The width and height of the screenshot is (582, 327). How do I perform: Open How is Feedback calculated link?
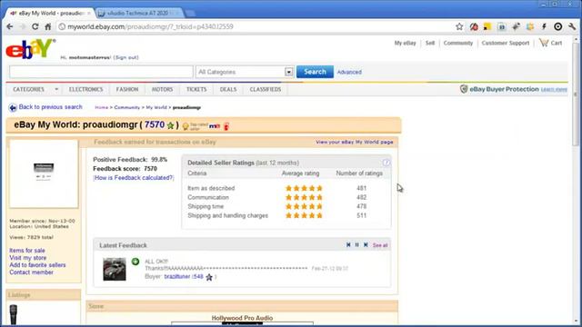coord(134,178)
